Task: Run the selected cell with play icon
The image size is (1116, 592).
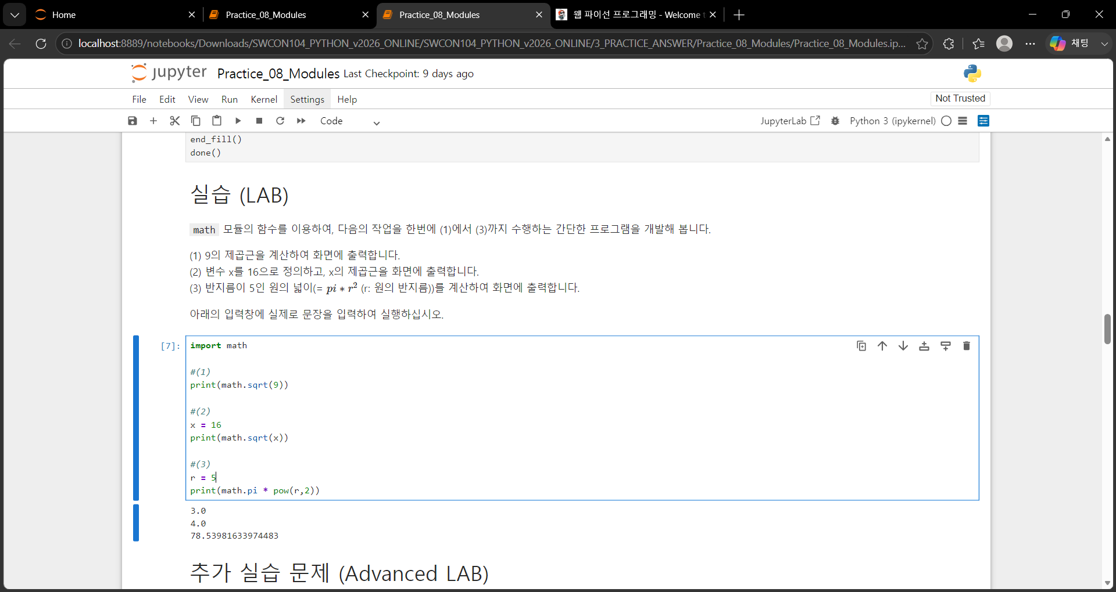Action: (x=238, y=121)
